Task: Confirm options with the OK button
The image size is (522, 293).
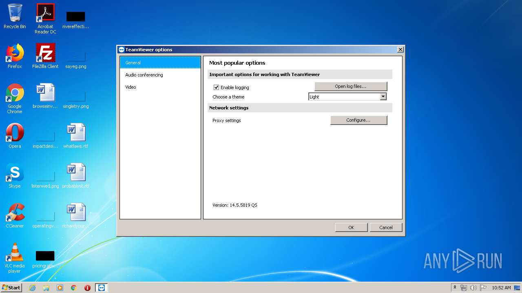Action: (x=351, y=227)
